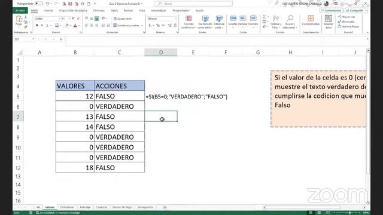Click the zoom slider in status bar

(347, 213)
